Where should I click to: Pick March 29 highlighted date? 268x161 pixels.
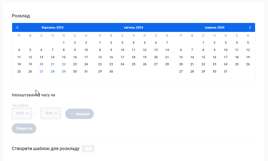point(64,71)
